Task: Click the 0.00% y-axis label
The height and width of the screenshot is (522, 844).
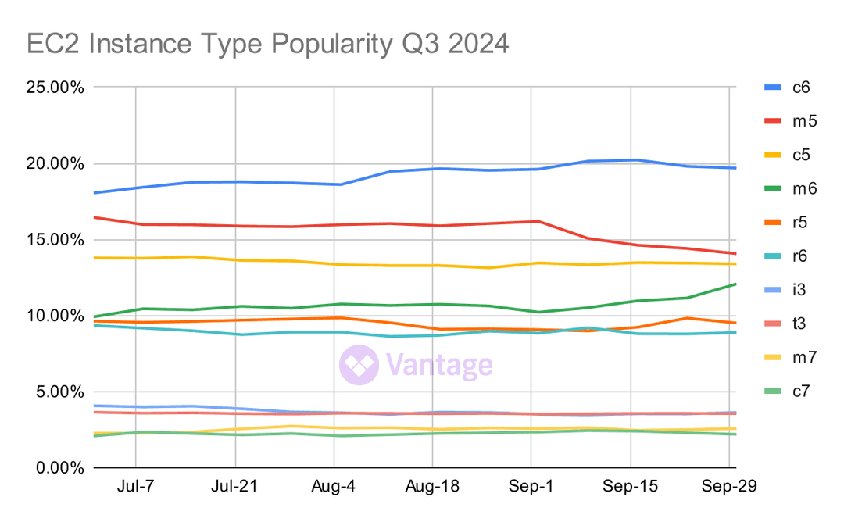Action: point(59,468)
